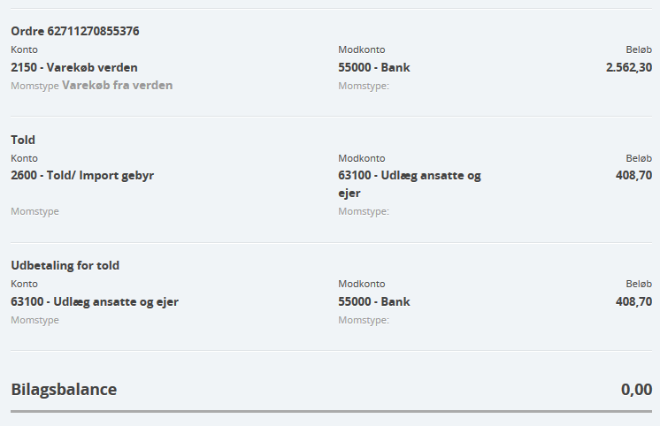Select account 2150 - Varekøb verden
The height and width of the screenshot is (426, 660).
(x=74, y=67)
